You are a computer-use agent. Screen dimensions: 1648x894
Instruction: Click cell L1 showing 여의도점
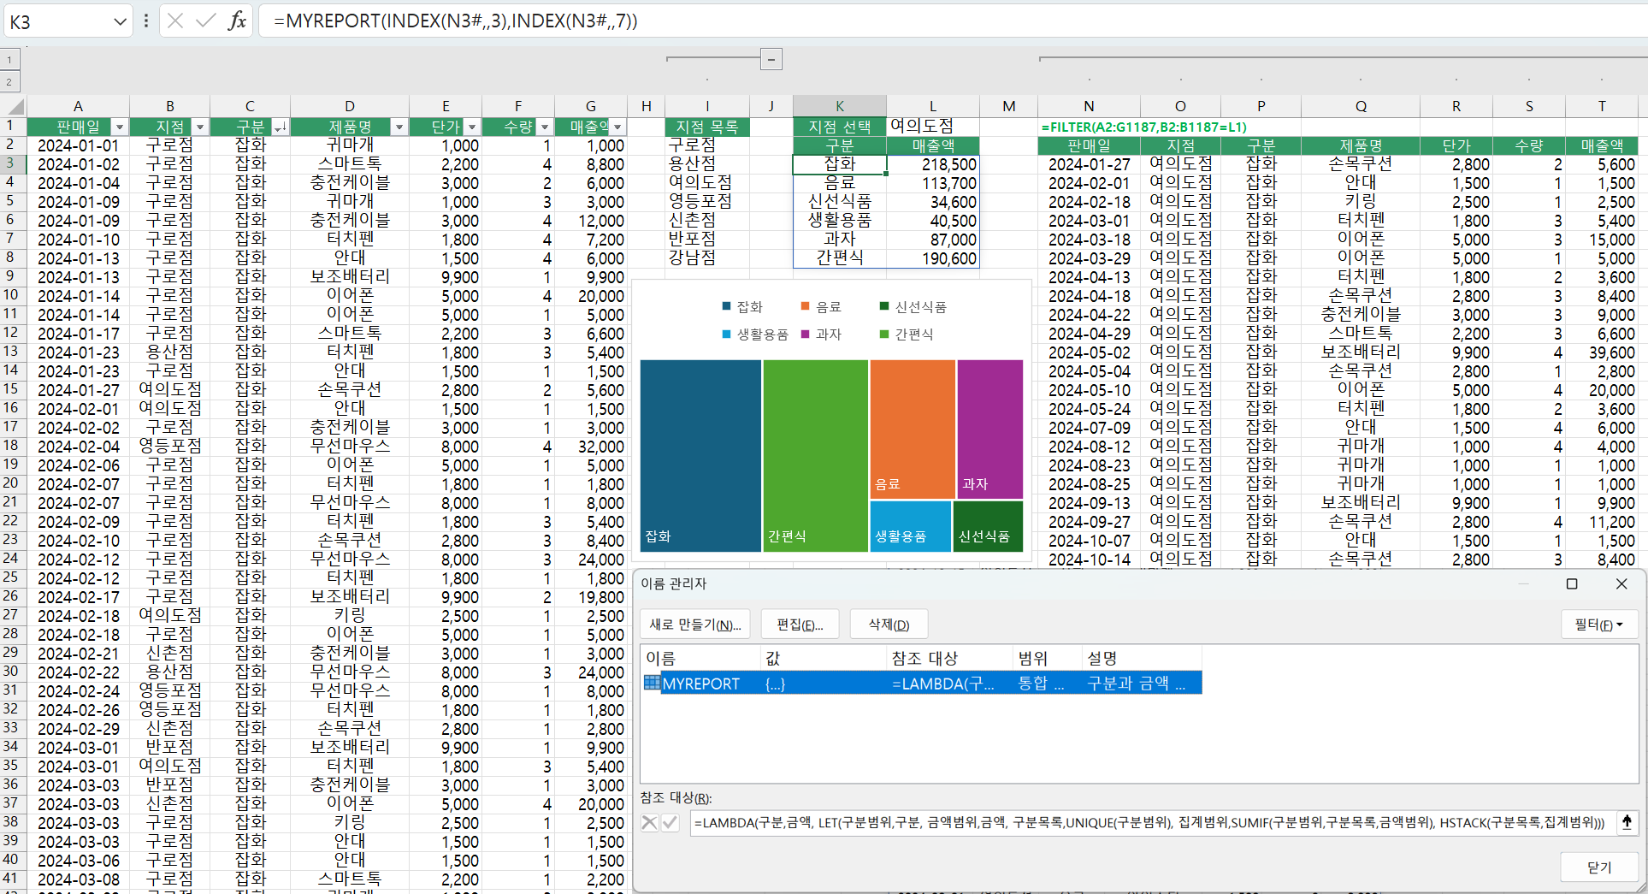pos(932,127)
